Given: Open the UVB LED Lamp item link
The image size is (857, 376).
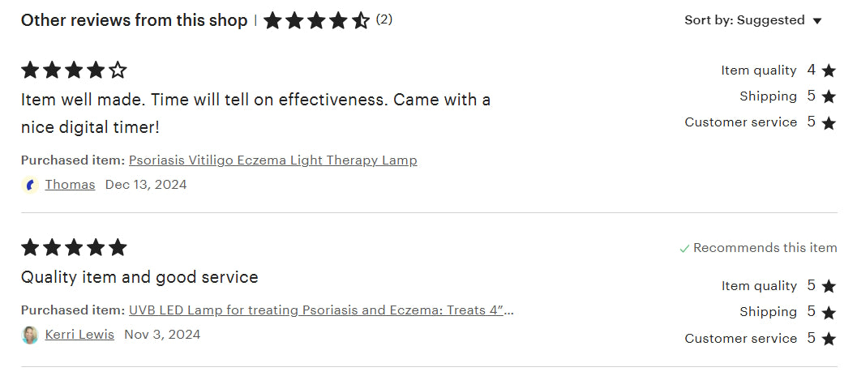Looking at the screenshot, I should click(x=321, y=310).
